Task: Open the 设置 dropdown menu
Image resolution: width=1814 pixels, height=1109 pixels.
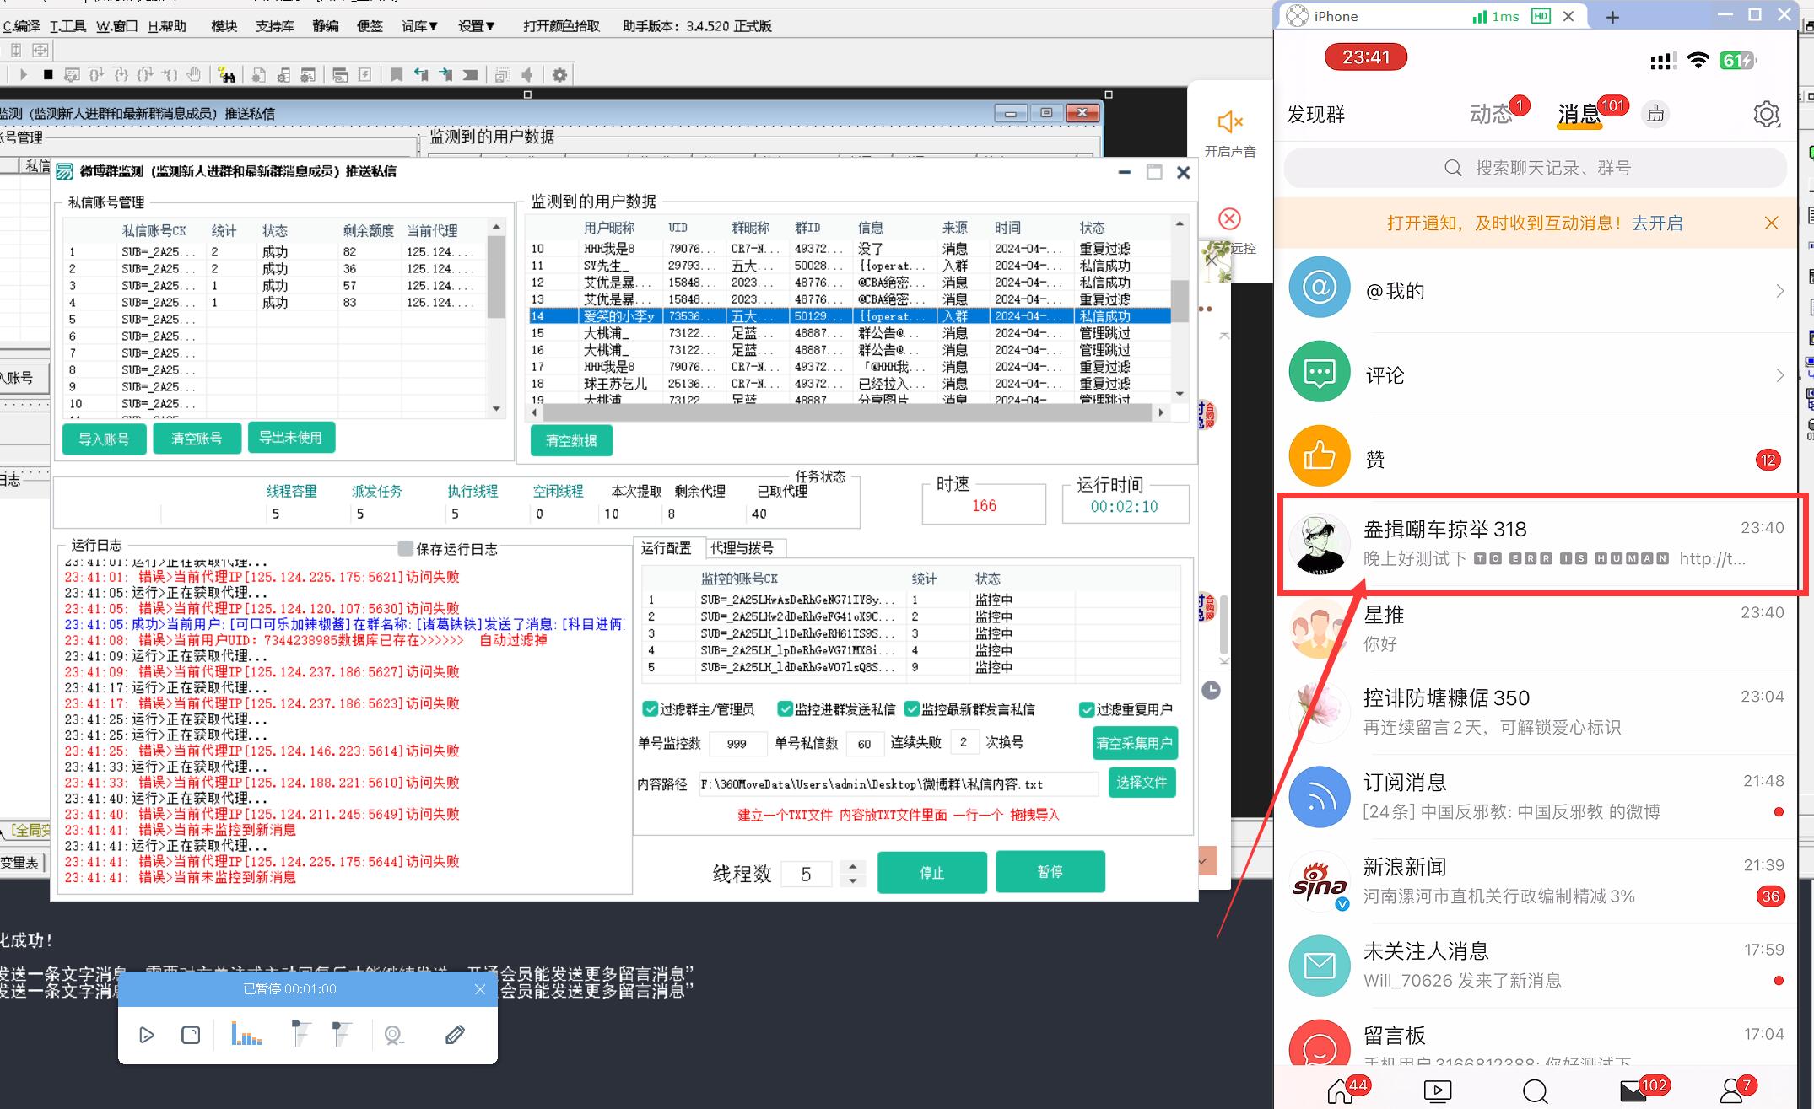Action: [x=477, y=26]
